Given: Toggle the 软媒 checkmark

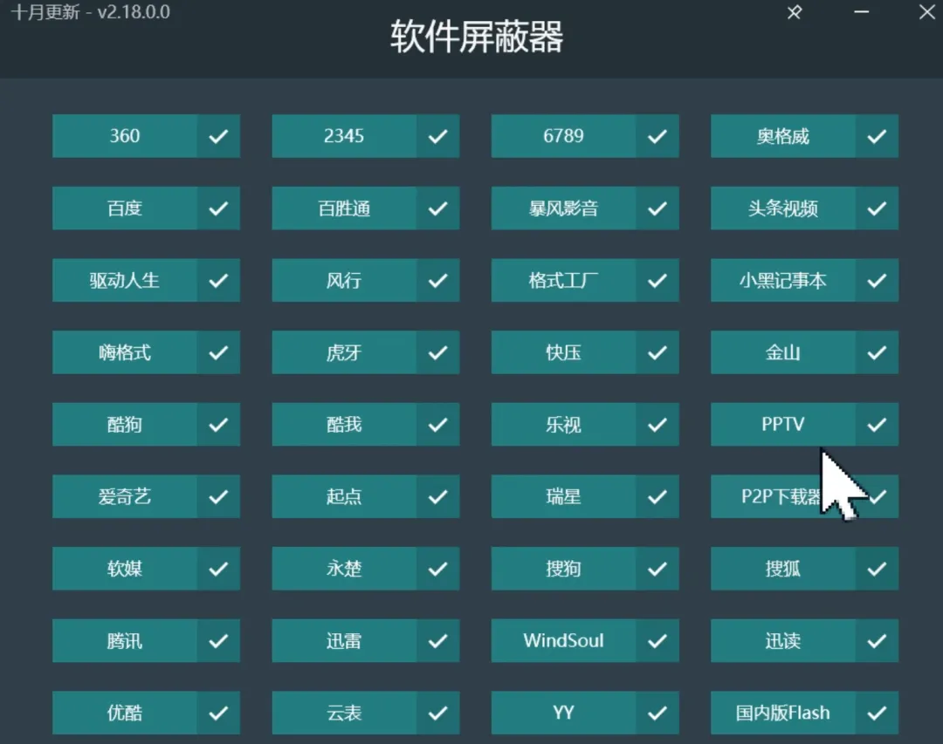Looking at the screenshot, I should click(x=218, y=569).
